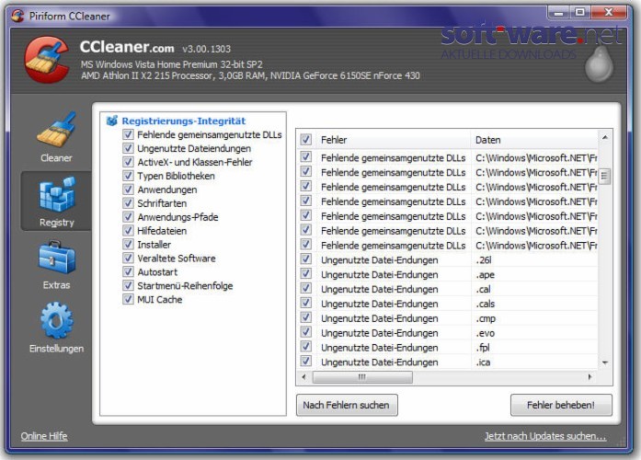Select the .cals data cell
The height and width of the screenshot is (460, 641).
486,304
